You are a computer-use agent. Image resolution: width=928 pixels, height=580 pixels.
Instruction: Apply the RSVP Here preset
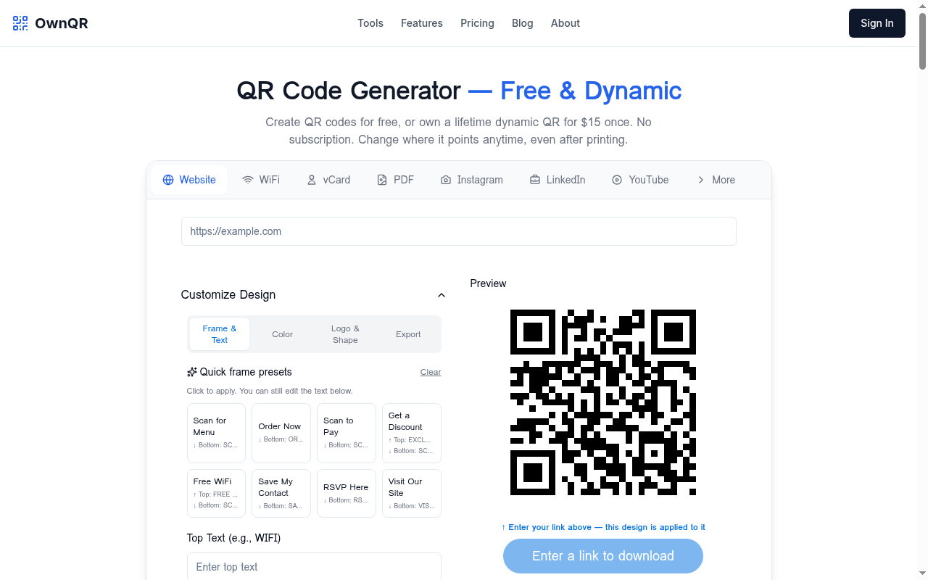[x=347, y=493]
